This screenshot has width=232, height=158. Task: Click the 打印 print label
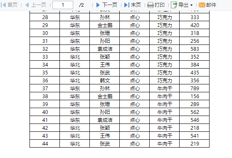160,5
